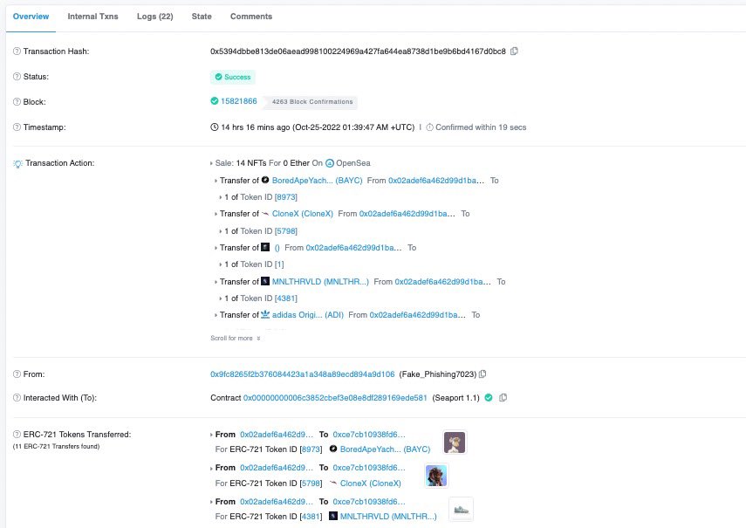This screenshot has width=746, height=528.
Task: Open ERC-721 Token ID [4381] link
Action: (311, 517)
